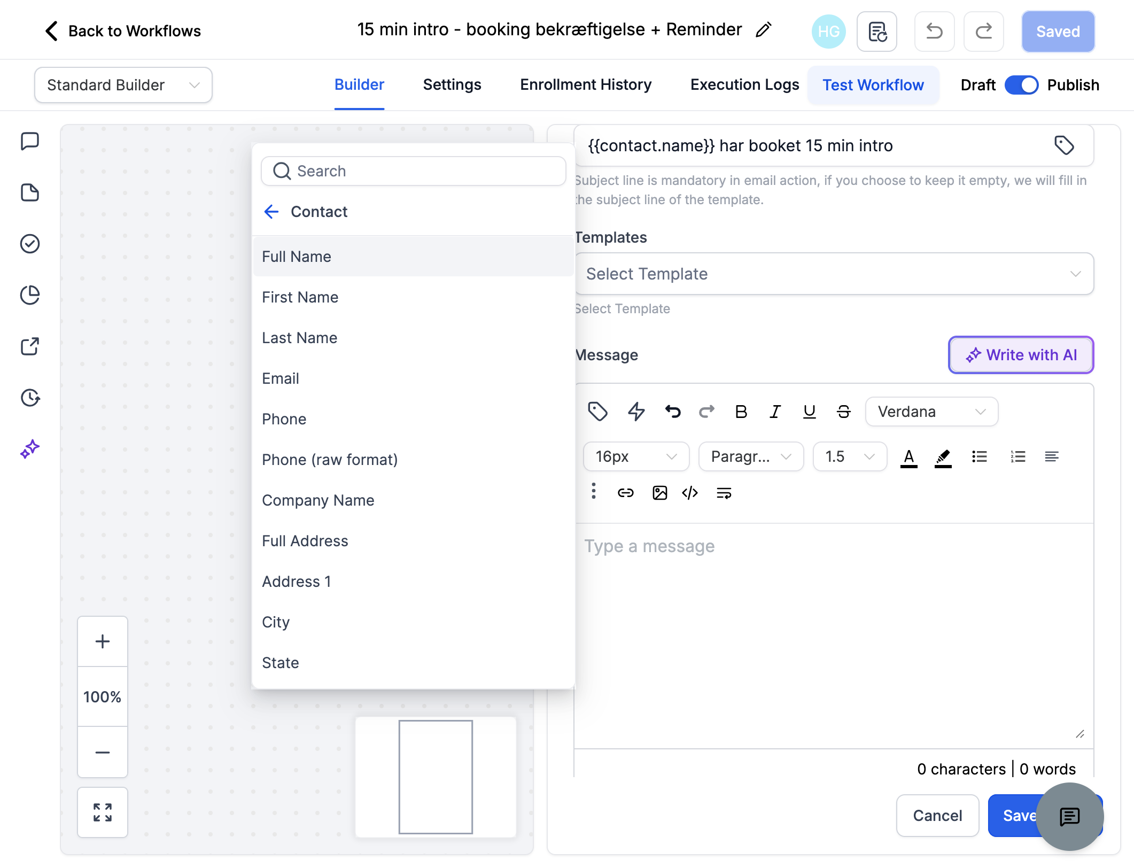Insert custom value tag in subject field
Screen dimensions: 1134x868
tap(1064, 145)
